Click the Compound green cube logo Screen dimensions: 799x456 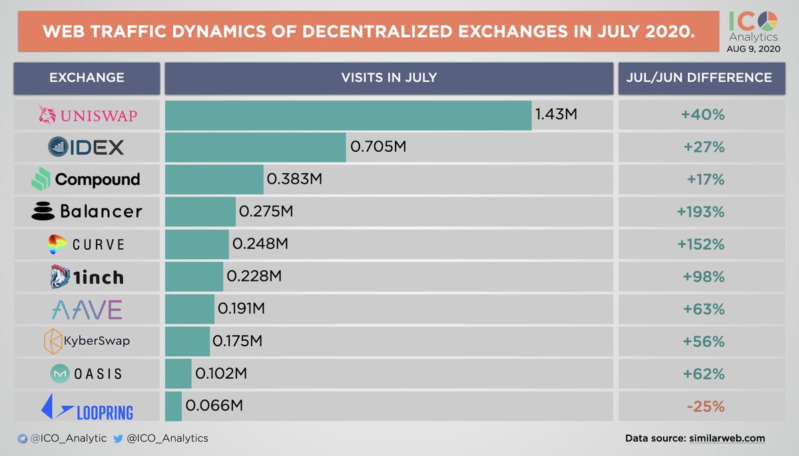coord(41,179)
